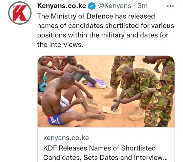Open the link preview photo of recruits
183x162 pixels.
[x=106, y=91]
